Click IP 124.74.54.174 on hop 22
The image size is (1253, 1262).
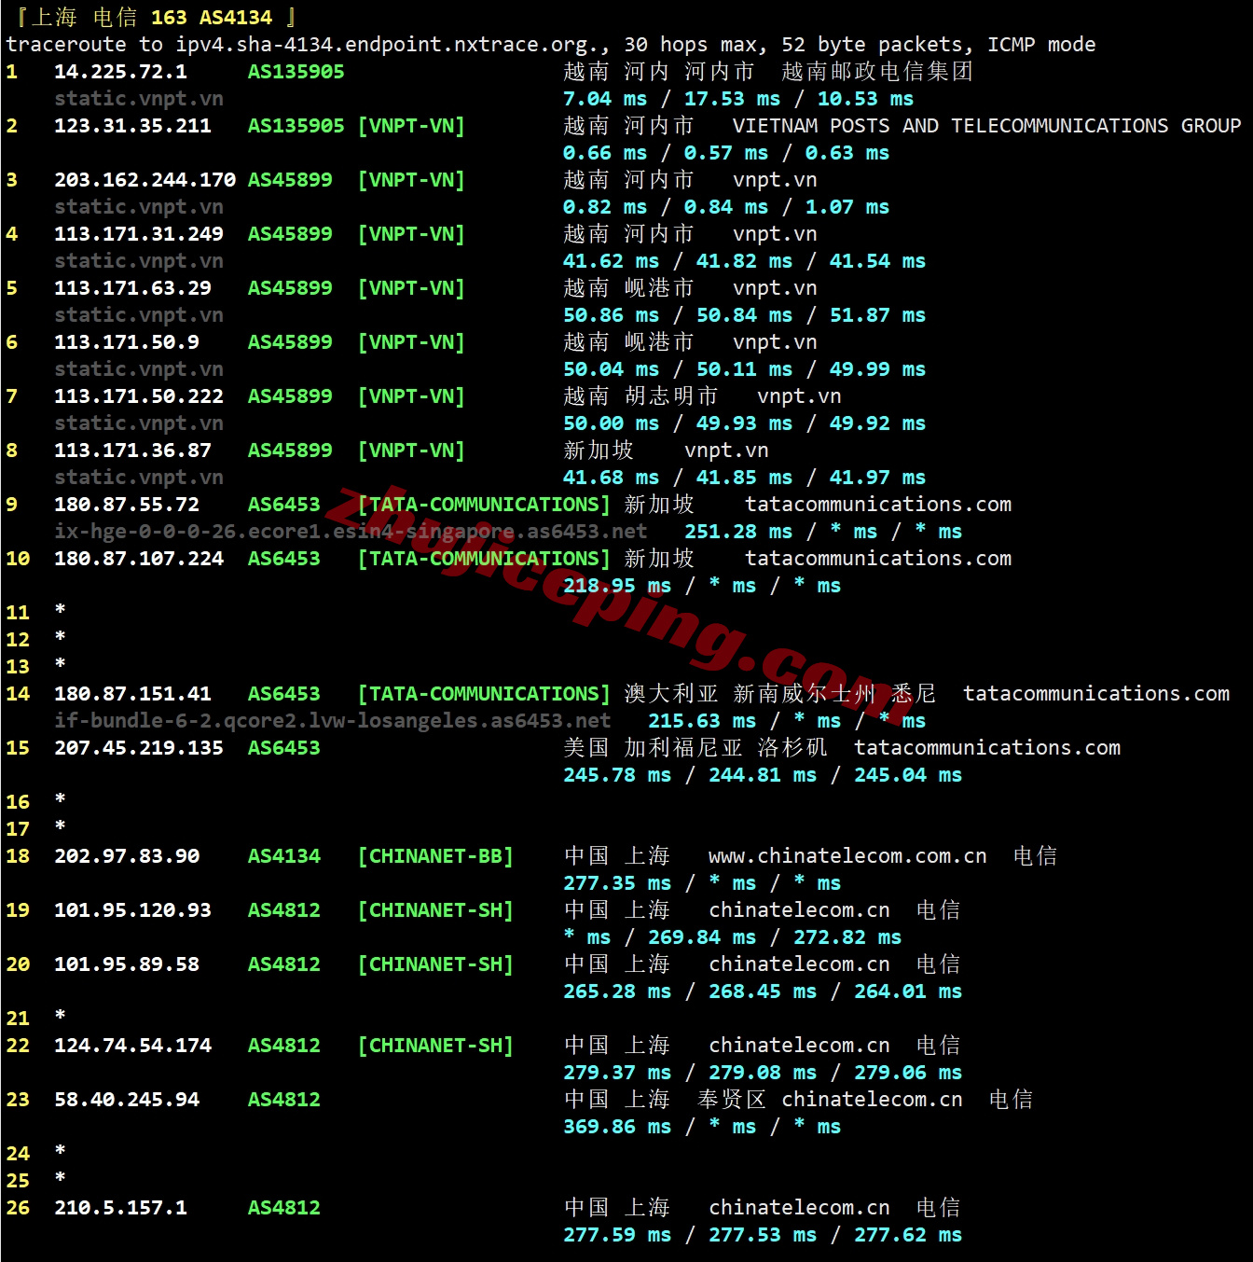pos(132,1046)
